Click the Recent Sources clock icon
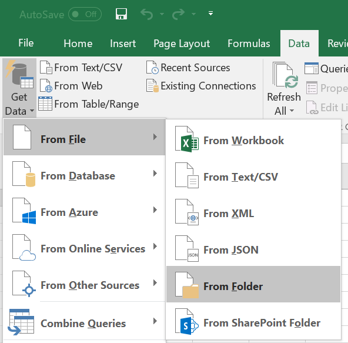Screen dimensions: 348x343 tap(152, 67)
